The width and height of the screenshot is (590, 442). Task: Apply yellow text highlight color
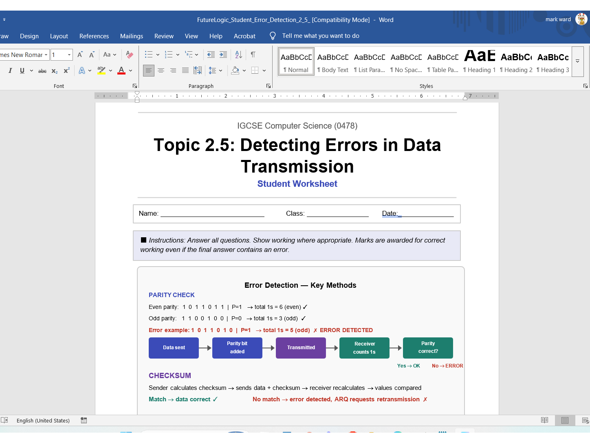tap(101, 70)
